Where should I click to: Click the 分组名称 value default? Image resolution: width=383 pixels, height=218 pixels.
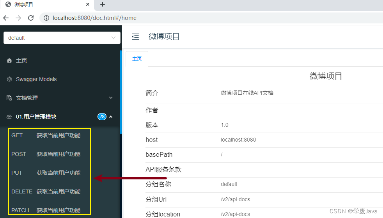[229, 184]
